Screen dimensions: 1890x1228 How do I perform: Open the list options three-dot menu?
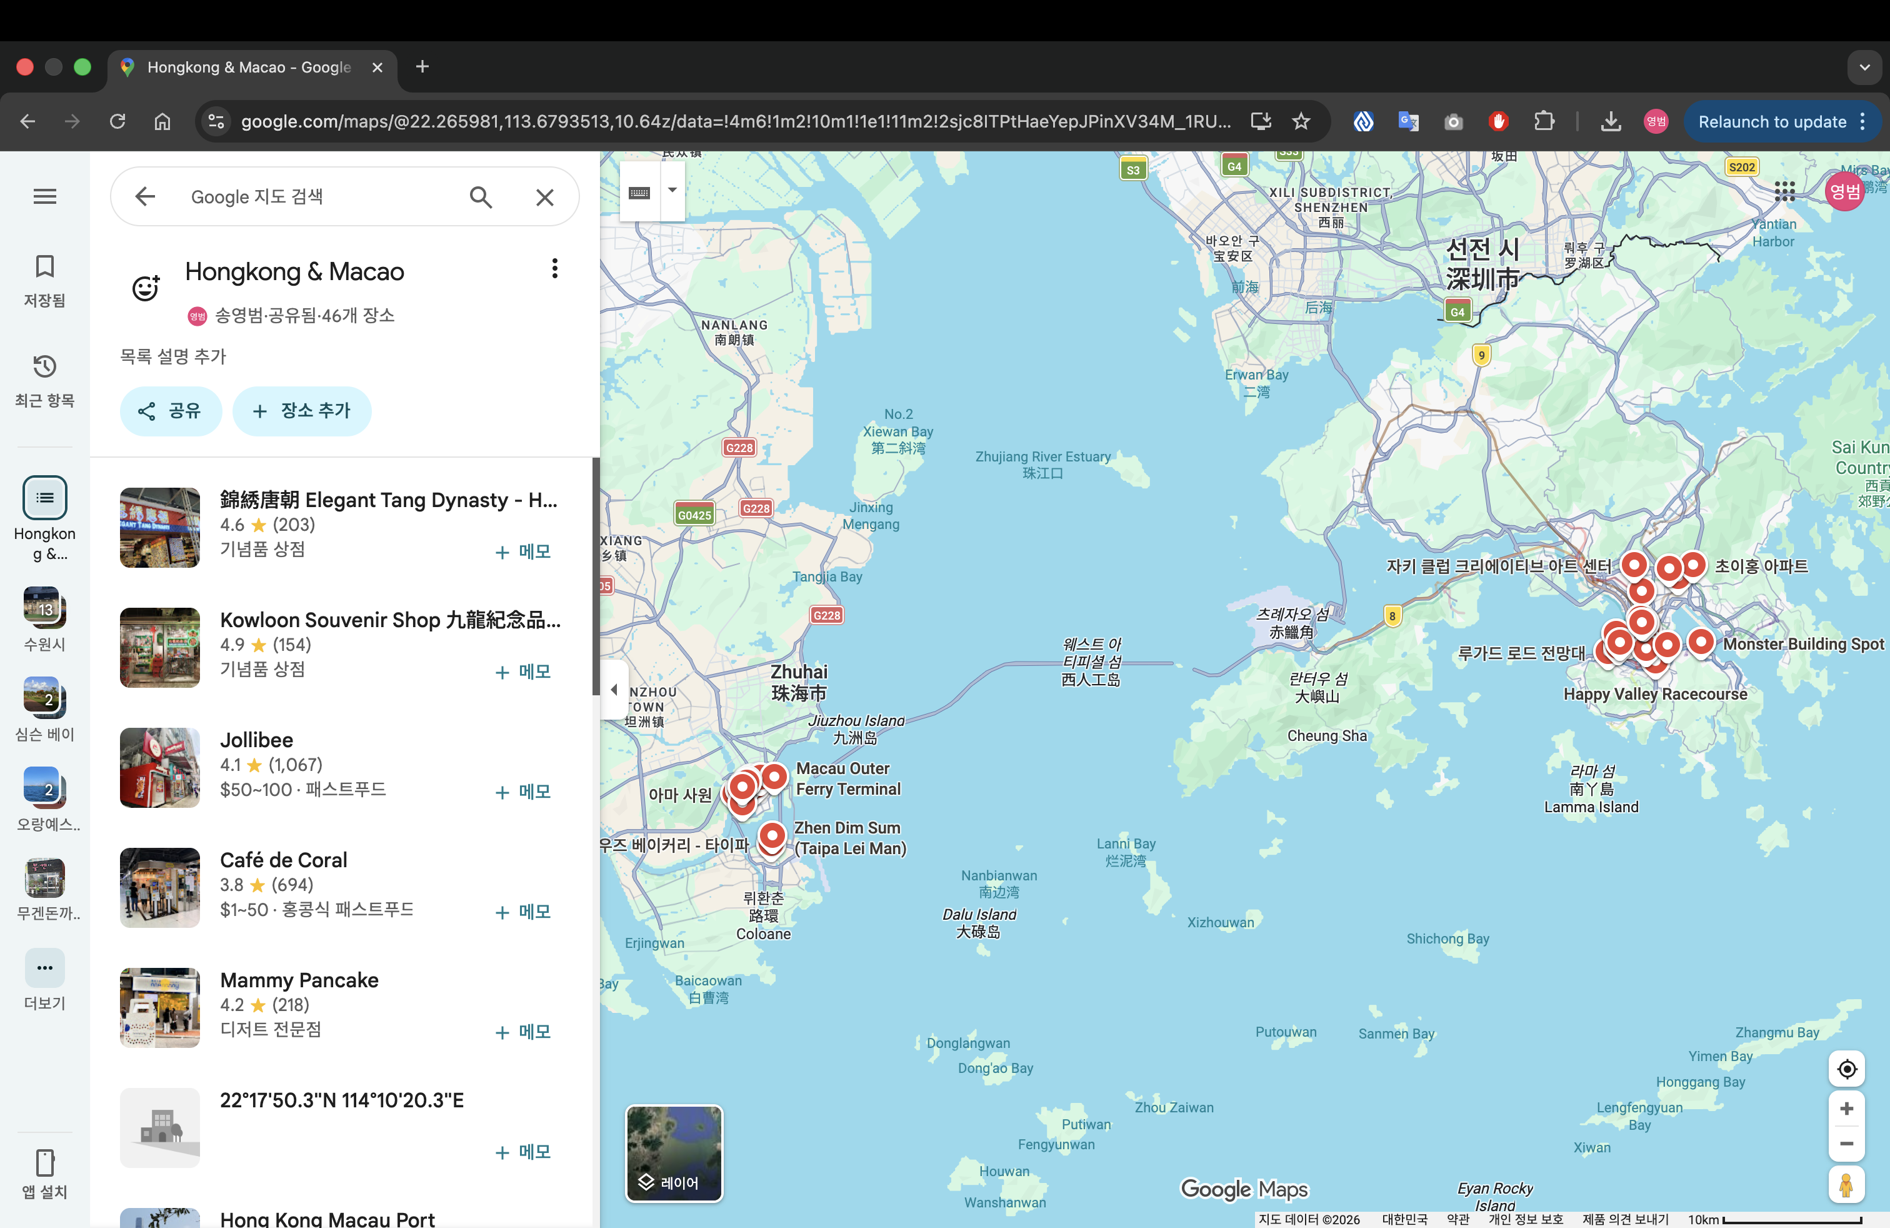click(554, 268)
